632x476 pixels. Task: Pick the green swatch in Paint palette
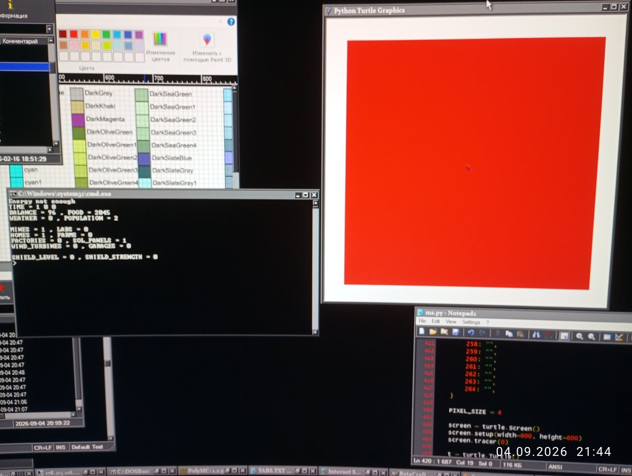pos(106,34)
